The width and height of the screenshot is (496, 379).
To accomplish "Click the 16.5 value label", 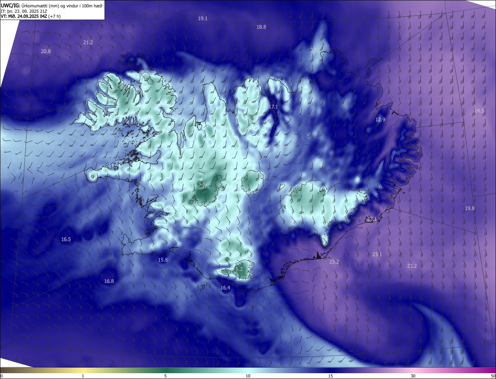I will (66, 239).
